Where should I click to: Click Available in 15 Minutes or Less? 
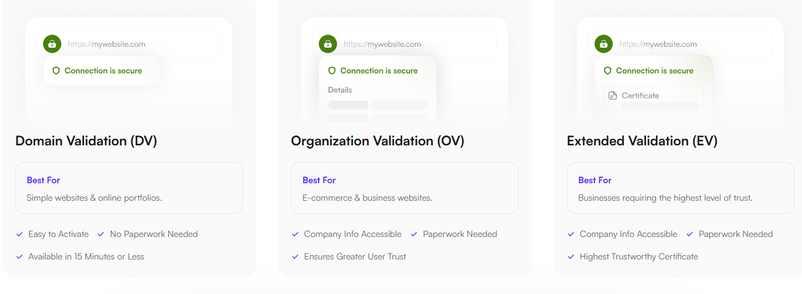[86, 257]
